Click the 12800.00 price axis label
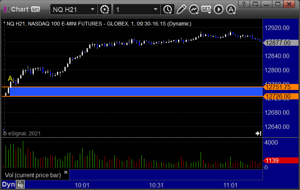300x190 pixels. point(277,70)
